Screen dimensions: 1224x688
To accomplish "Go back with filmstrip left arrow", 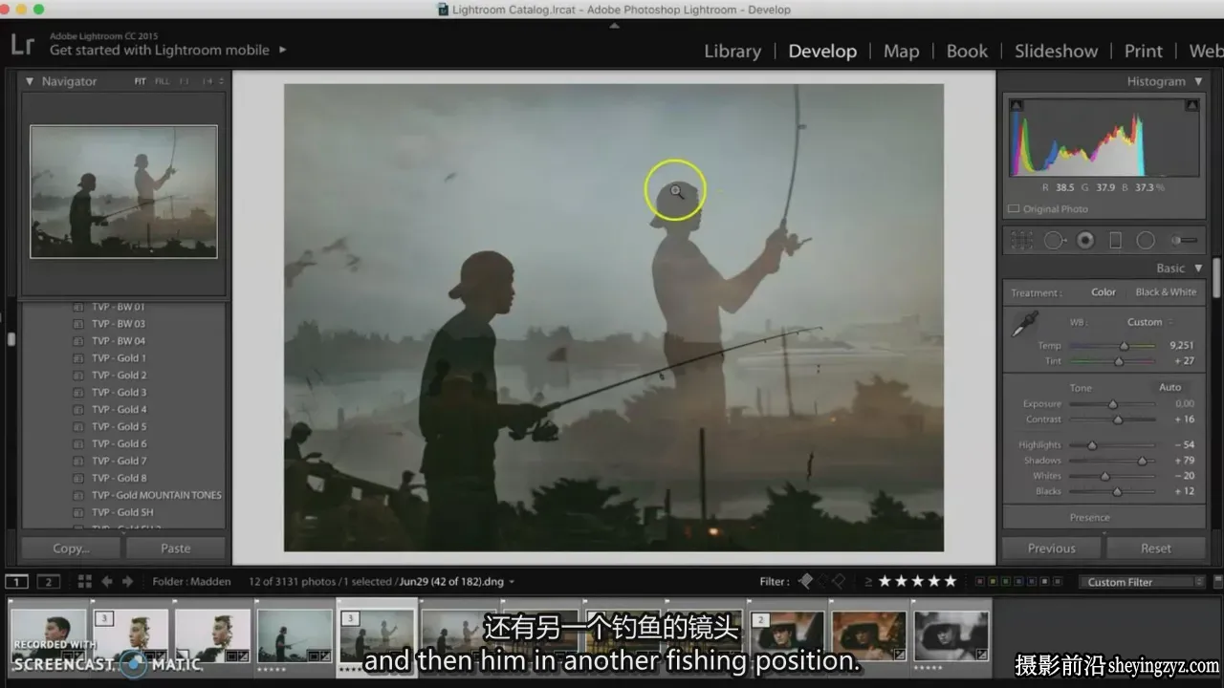I will [x=107, y=581].
